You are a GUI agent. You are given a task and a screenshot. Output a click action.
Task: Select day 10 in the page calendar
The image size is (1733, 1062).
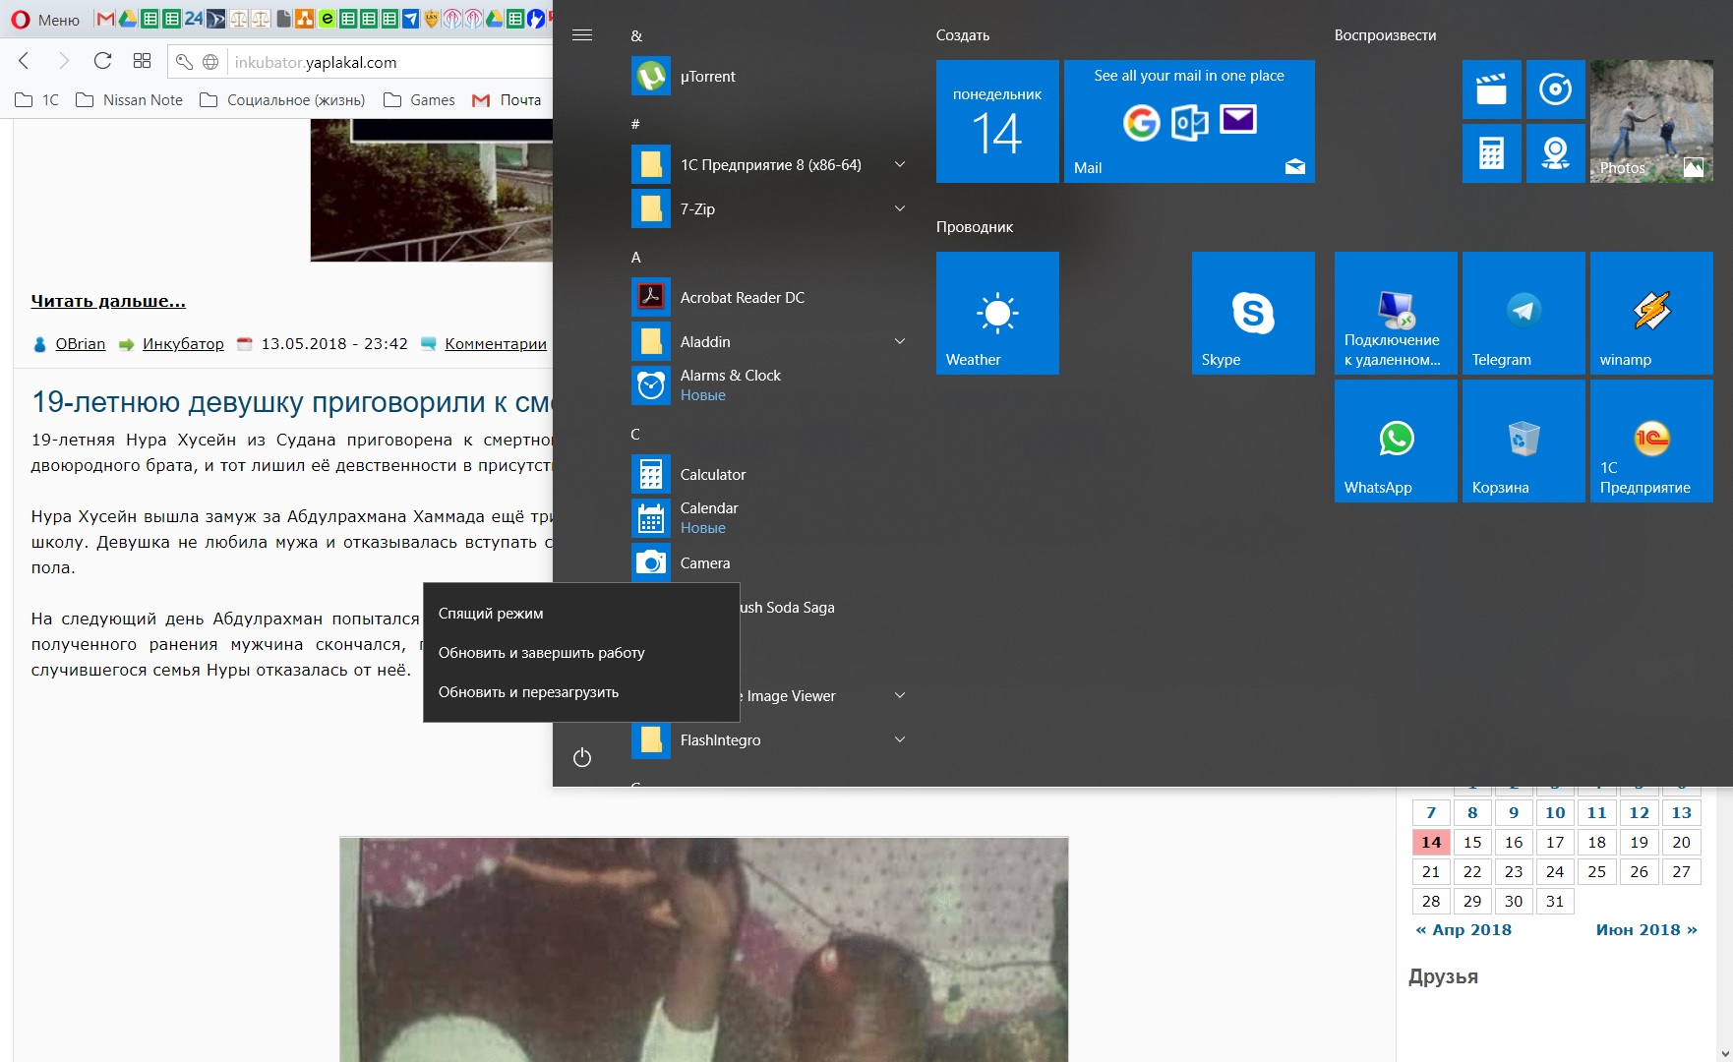click(1555, 813)
